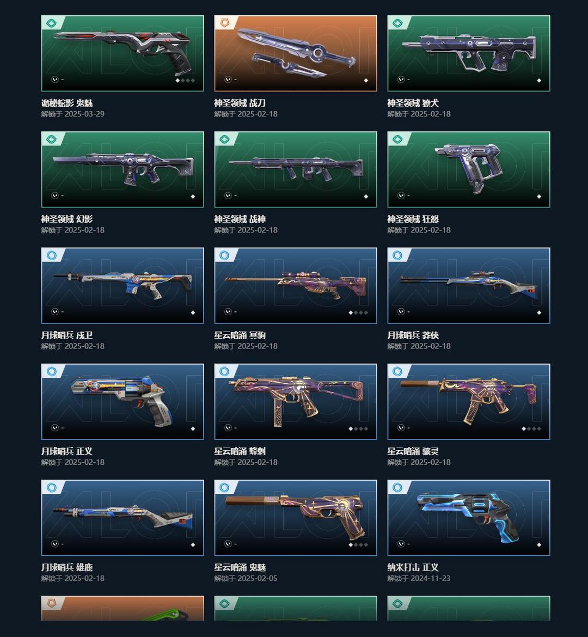
Task: Click the round emblem icon under 神圣领域 獠犬 weapon
Action: 401,79
